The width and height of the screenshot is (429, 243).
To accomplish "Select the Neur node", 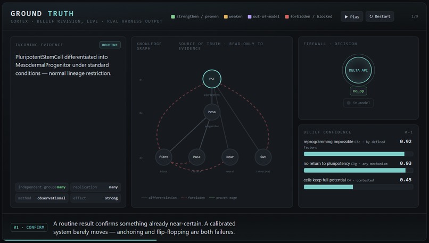I will tap(230, 157).
